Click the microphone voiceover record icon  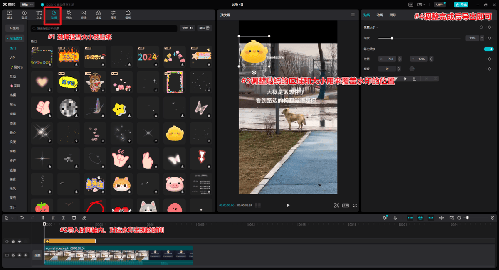[395, 218]
